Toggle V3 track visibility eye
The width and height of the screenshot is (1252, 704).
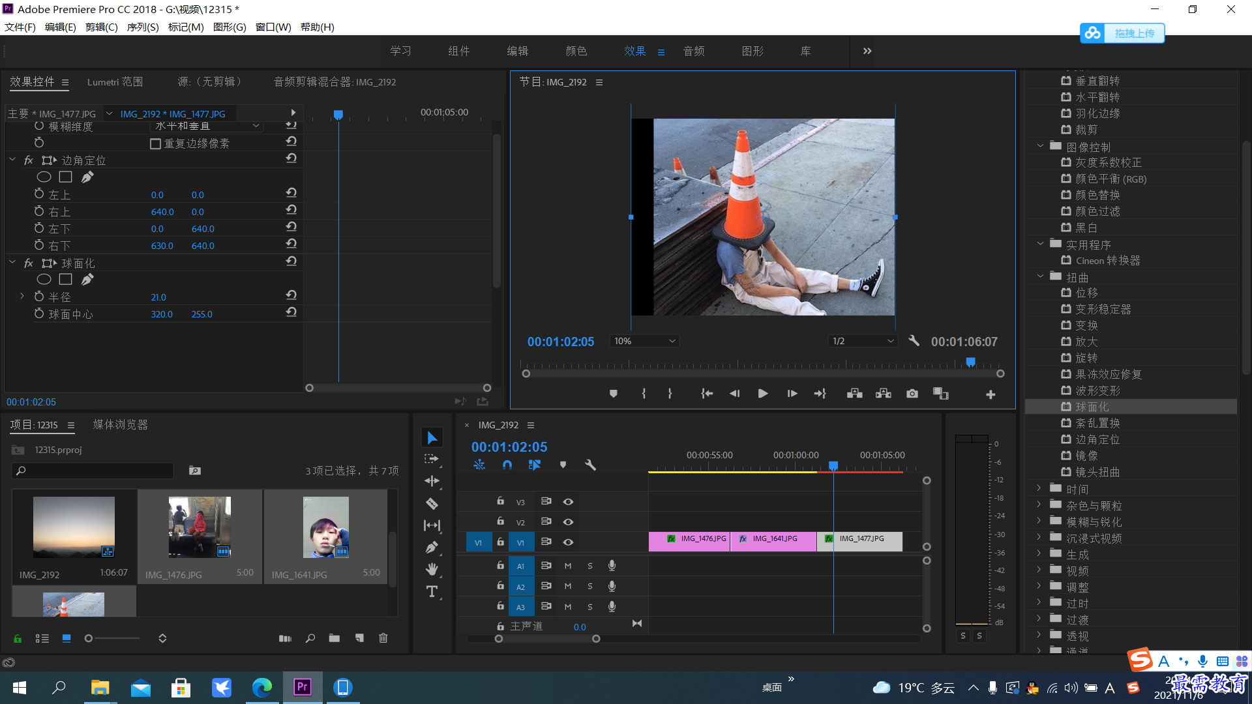(568, 502)
